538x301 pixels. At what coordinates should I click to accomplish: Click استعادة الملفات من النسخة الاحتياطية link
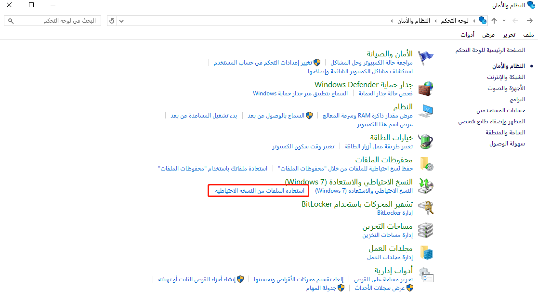(260, 191)
